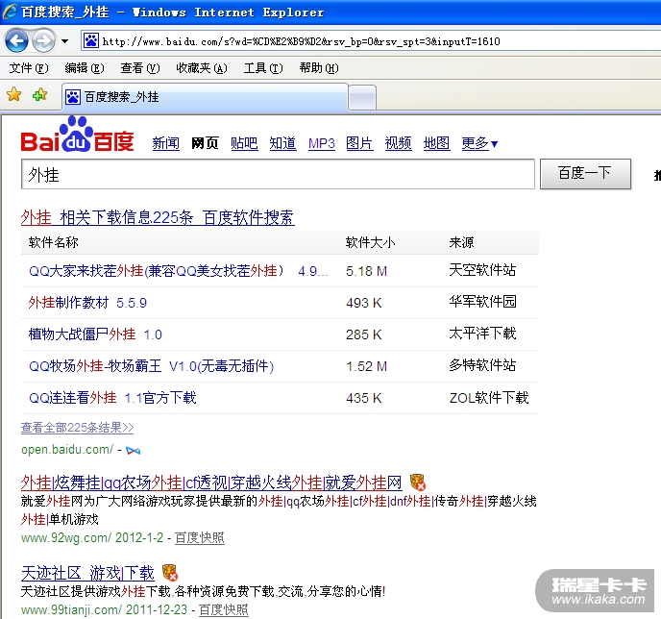Click the 天空软件站 source cell
Screen dimensions: 661x619
tap(482, 270)
